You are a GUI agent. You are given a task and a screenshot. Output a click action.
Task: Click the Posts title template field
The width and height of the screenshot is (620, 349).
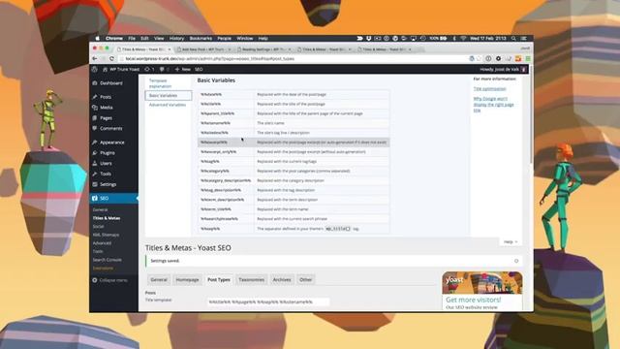pyautogui.click(x=268, y=301)
